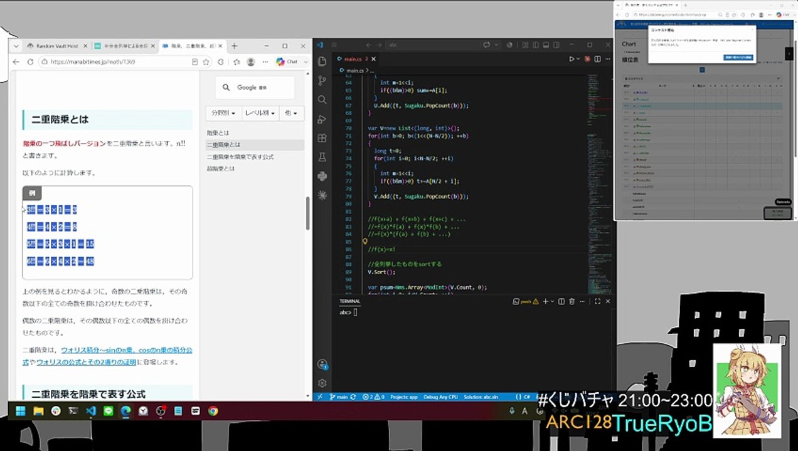Open Chrome from the Windows taskbar
This screenshot has height=451, width=798.
coord(213,411)
